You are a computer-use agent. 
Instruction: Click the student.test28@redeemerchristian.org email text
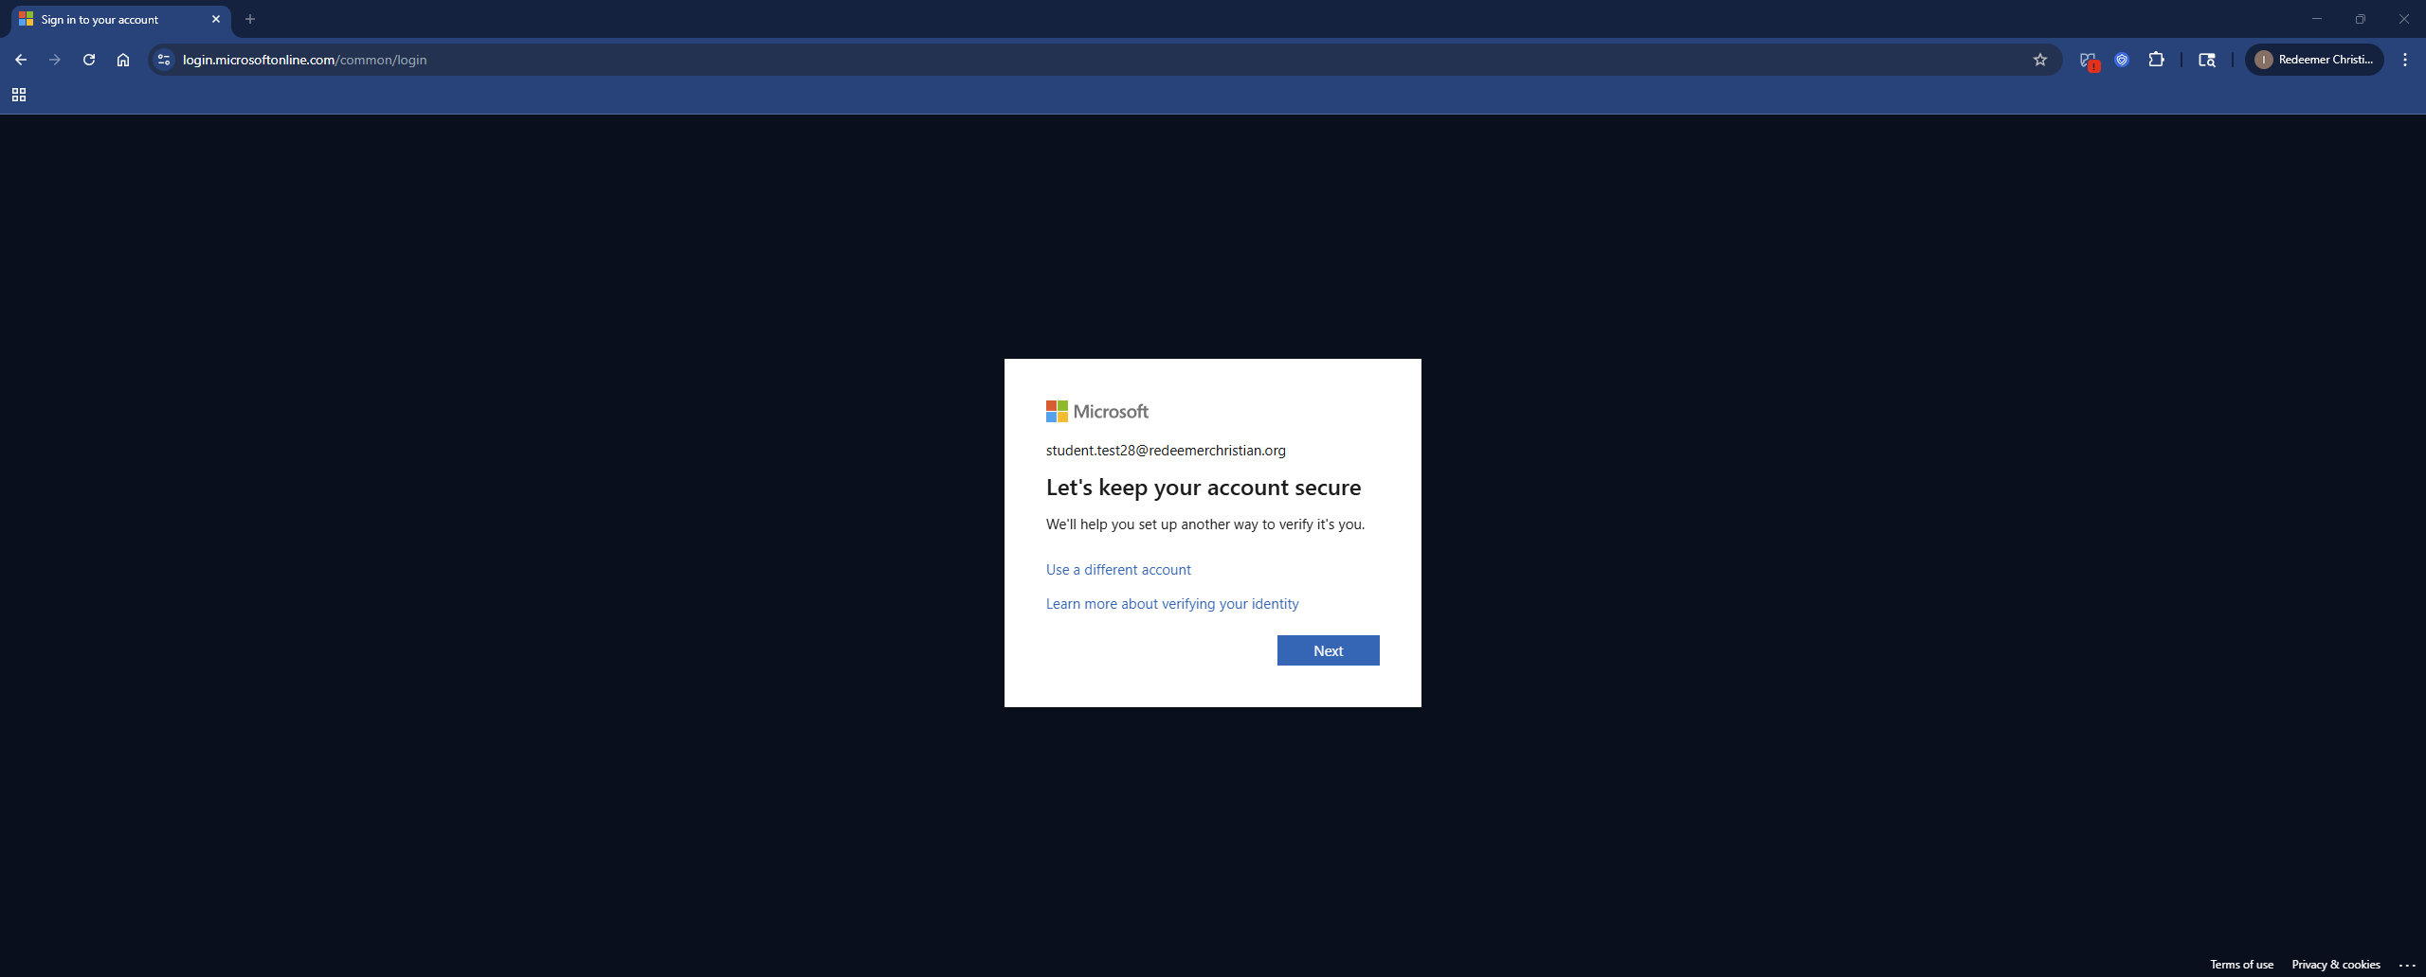point(1166,451)
